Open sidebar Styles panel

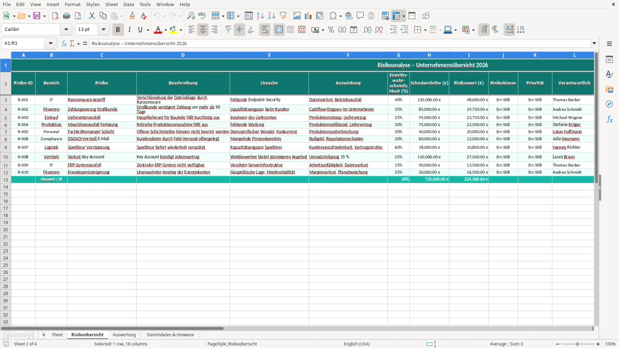(x=610, y=75)
